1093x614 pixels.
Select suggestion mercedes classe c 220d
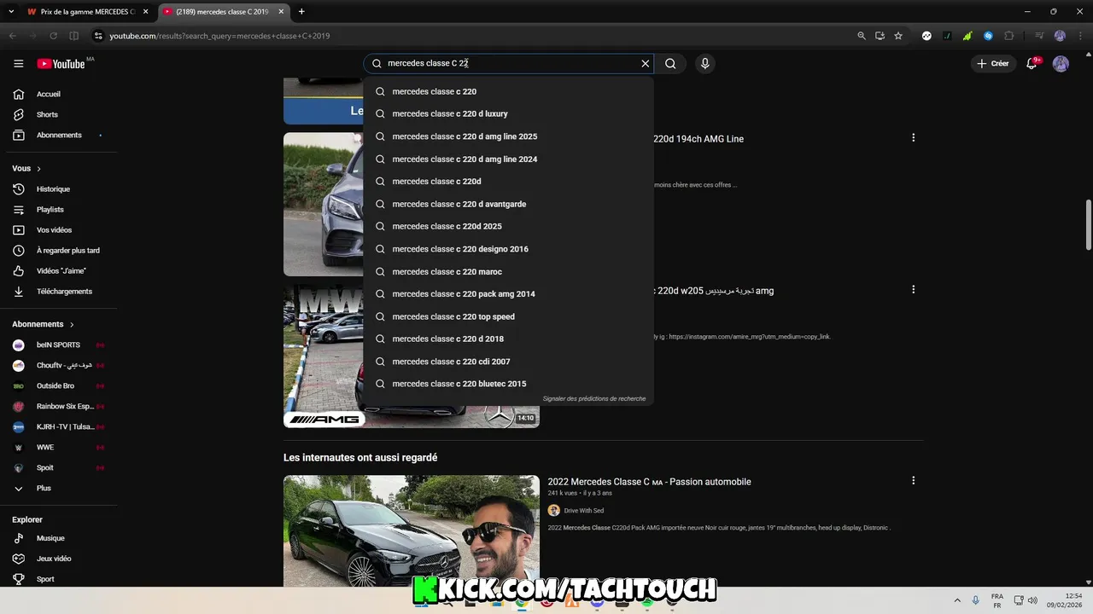pos(508,181)
